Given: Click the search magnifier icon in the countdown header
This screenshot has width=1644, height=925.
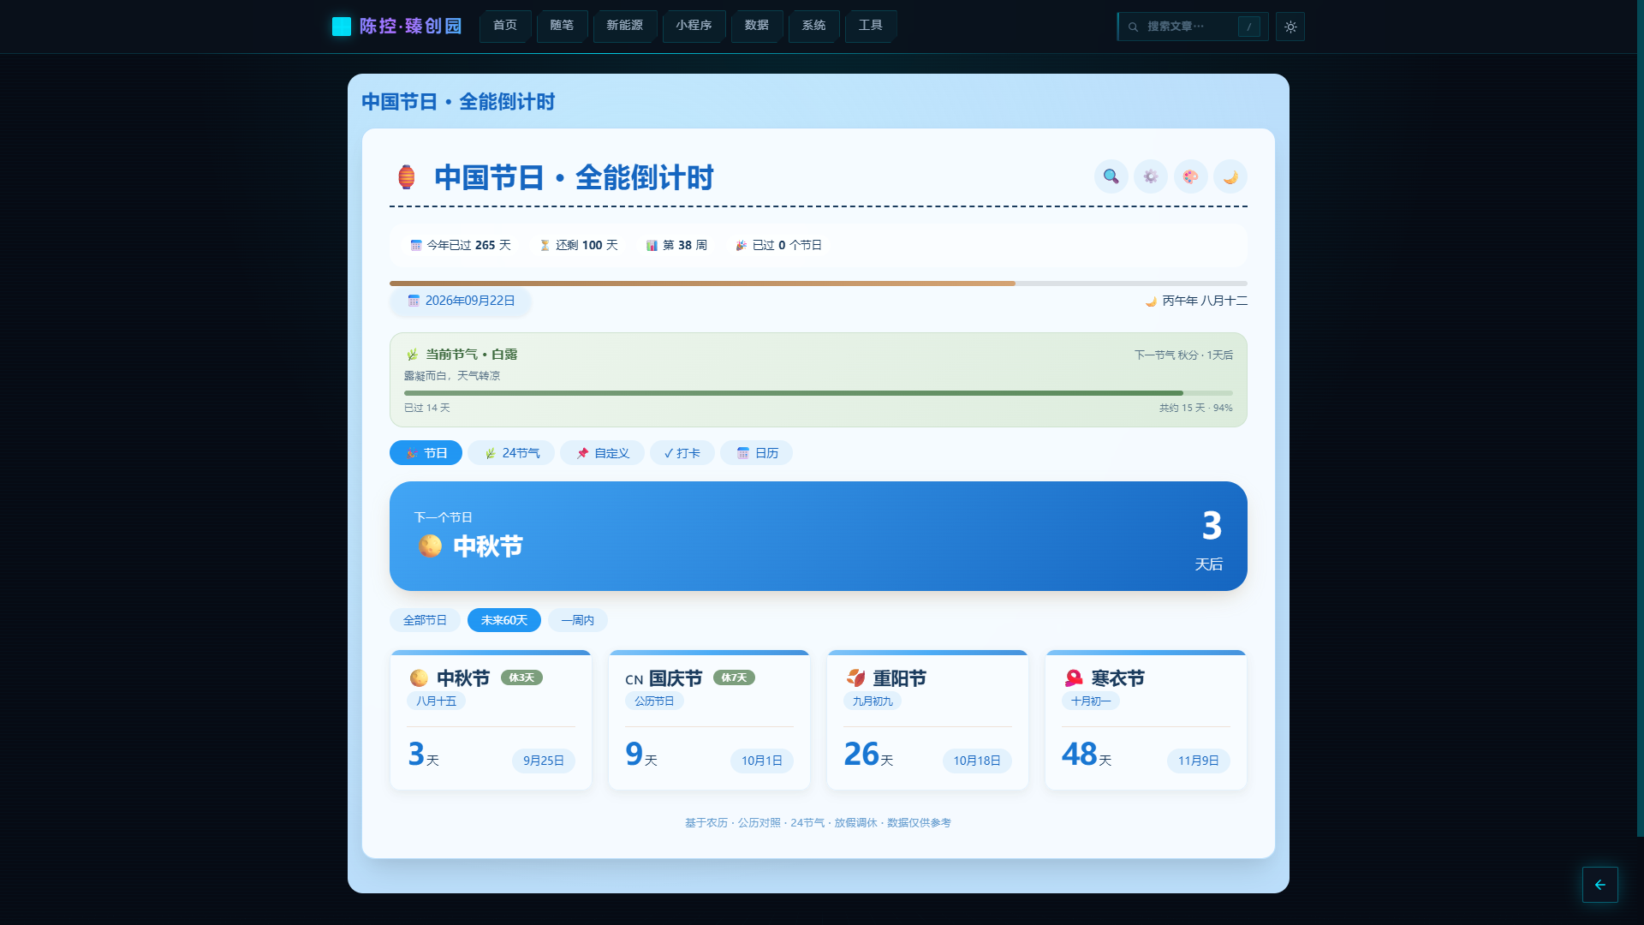Looking at the screenshot, I should (1111, 176).
